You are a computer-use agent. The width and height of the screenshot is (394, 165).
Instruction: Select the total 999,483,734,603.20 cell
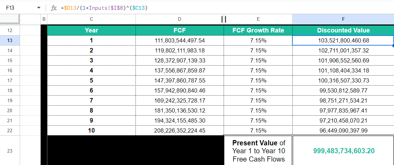click(344, 151)
